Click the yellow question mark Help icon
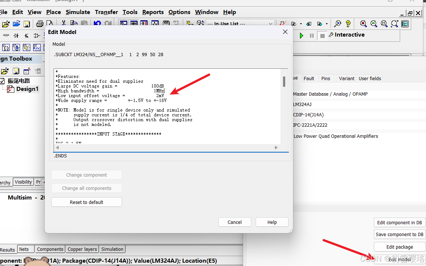The height and width of the screenshot is (266, 426). pyautogui.click(x=348, y=24)
